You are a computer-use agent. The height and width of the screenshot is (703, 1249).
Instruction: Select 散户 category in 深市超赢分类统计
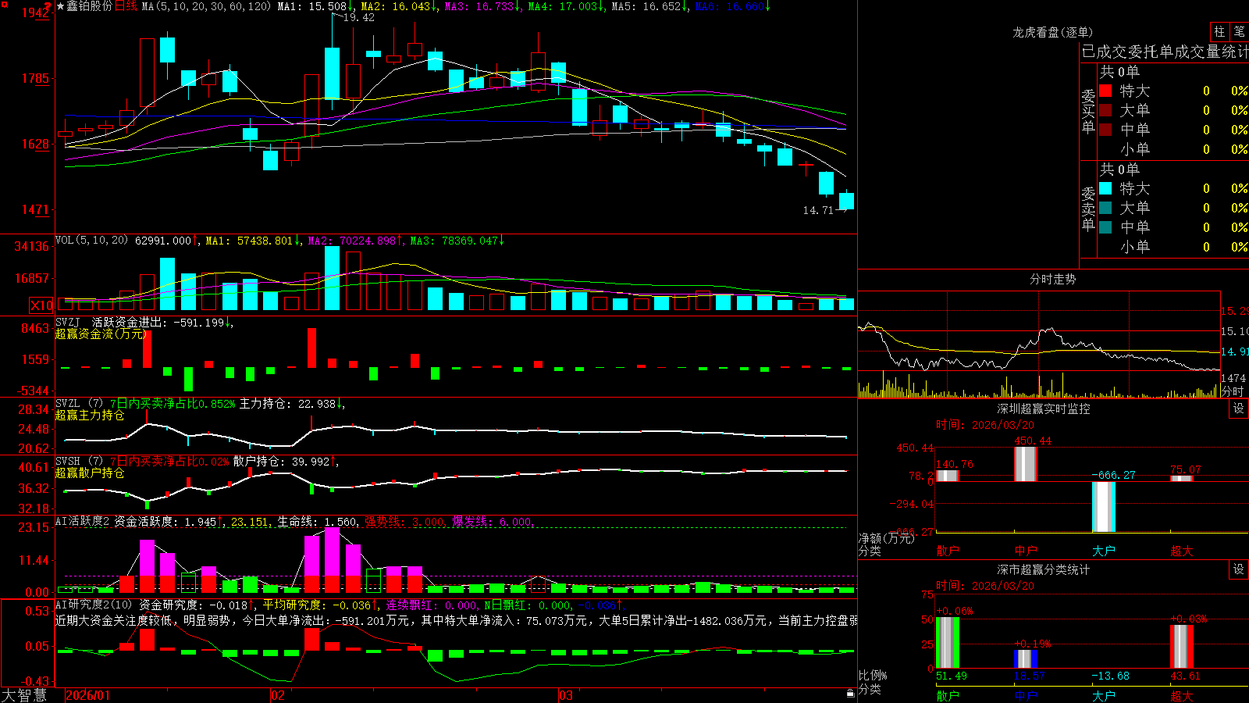[x=948, y=695]
